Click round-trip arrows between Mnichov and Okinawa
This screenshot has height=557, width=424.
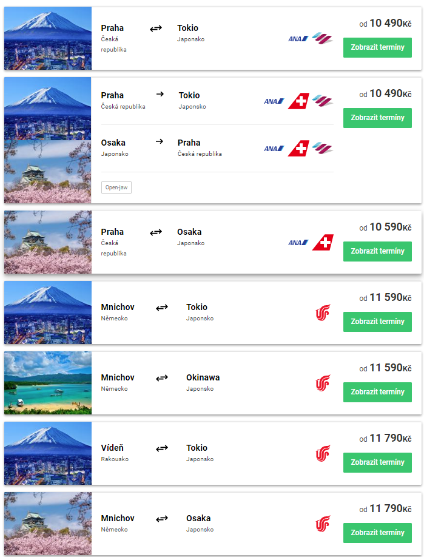pos(162,378)
